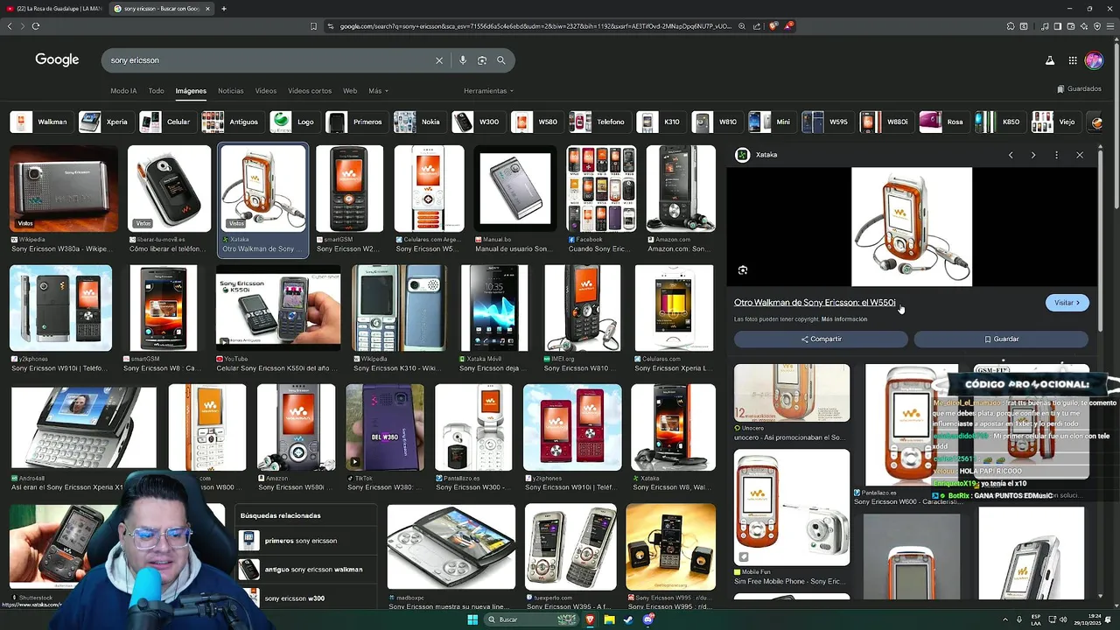Click the Google search text field
Image resolution: width=1120 pixels, height=630 pixels.
269,60
